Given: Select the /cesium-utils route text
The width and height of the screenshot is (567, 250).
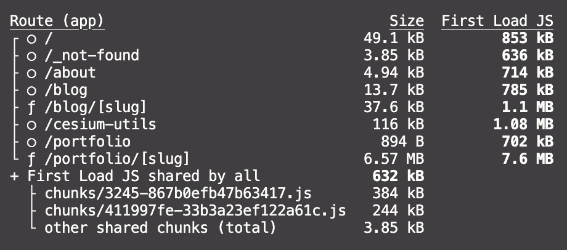Looking at the screenshot, I should 100,124.
